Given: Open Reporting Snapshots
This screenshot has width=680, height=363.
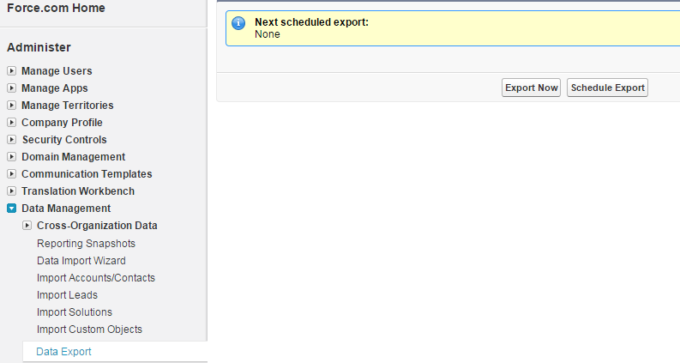Looking at the screenshot, I should (x=87, y=244).
